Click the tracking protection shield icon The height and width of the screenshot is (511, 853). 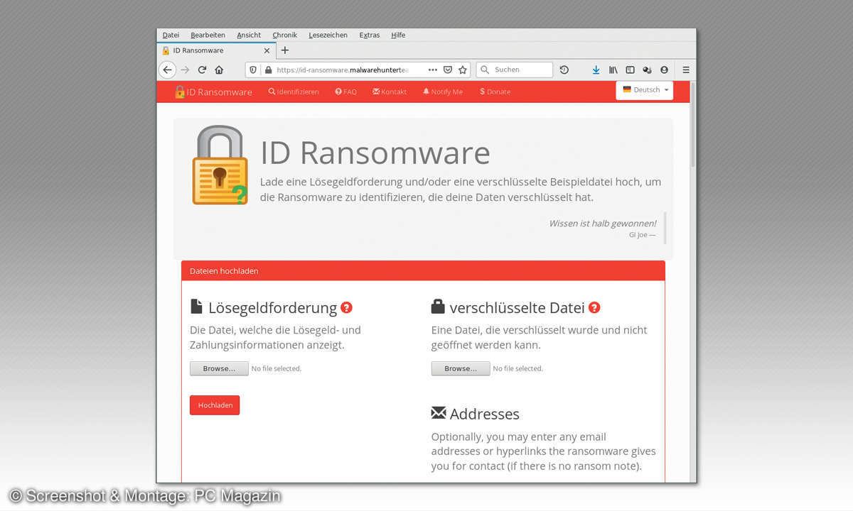point(253,70)
